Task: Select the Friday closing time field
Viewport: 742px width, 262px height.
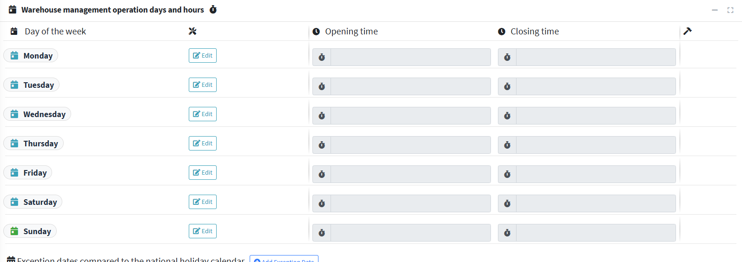Action: tap(596, 174)
